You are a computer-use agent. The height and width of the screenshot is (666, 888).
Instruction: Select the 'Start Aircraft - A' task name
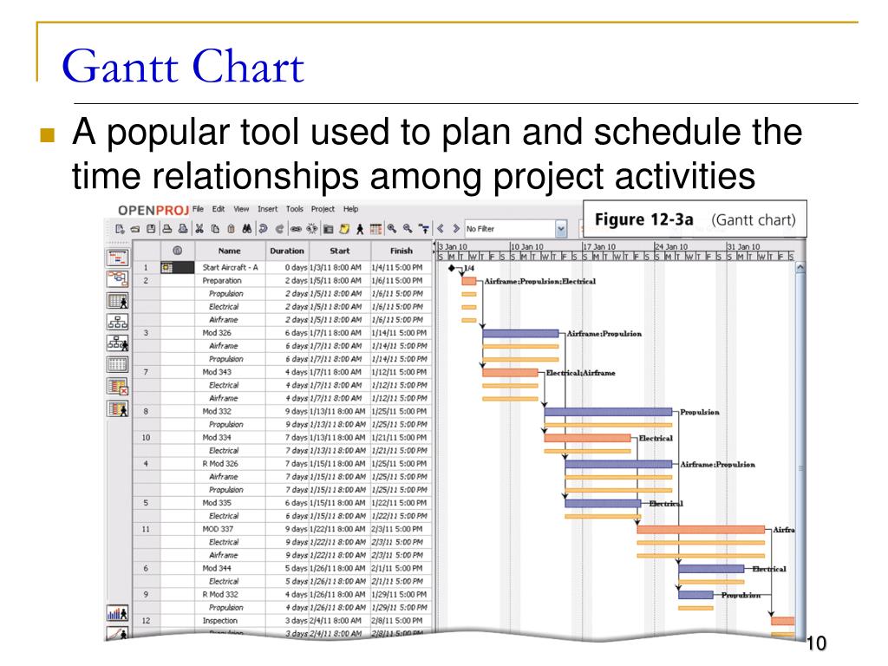230,267
